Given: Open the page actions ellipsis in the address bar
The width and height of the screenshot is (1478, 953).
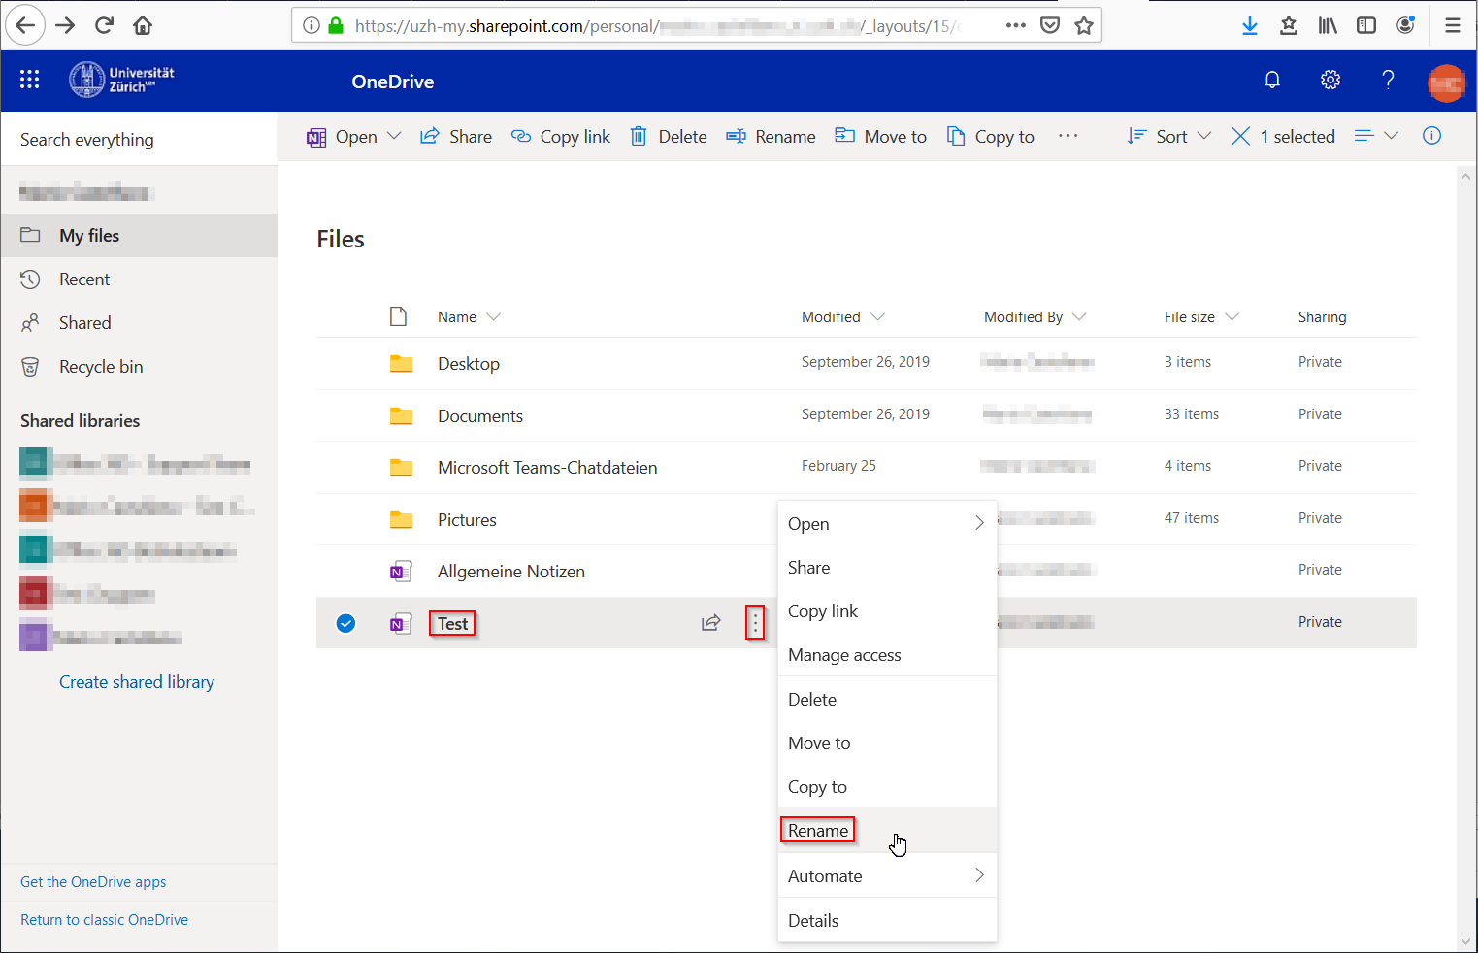Looking at the screenshot, I should click(1016, 25).
